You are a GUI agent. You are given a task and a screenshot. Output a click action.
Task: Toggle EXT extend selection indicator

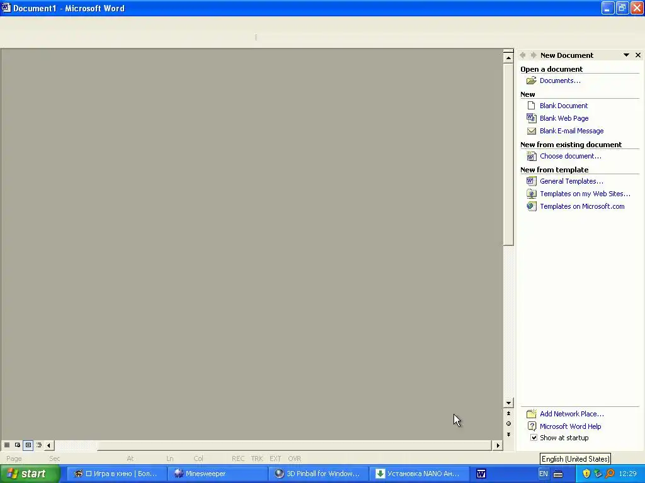point(275,458)
